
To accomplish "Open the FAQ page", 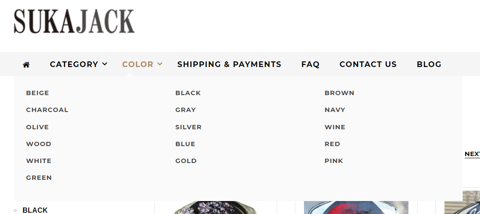I will click(310, 64).
